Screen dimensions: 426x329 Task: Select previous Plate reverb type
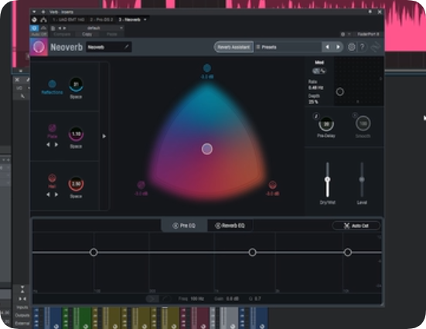tap(48, 144)
